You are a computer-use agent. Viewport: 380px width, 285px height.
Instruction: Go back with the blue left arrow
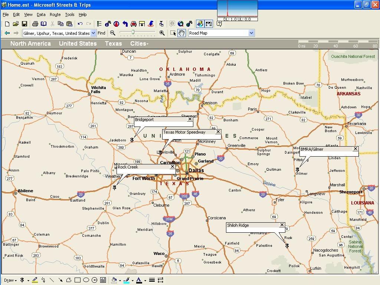point(7,33)
